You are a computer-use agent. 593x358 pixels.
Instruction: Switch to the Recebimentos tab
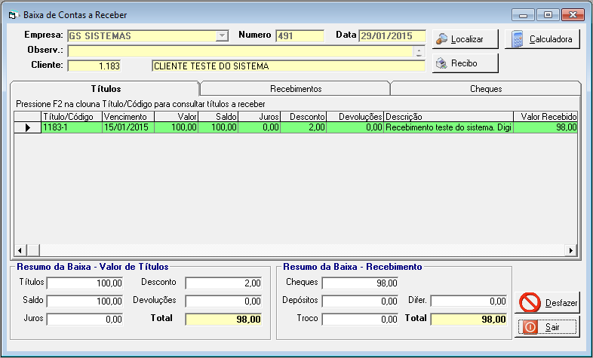click(295, 89)
